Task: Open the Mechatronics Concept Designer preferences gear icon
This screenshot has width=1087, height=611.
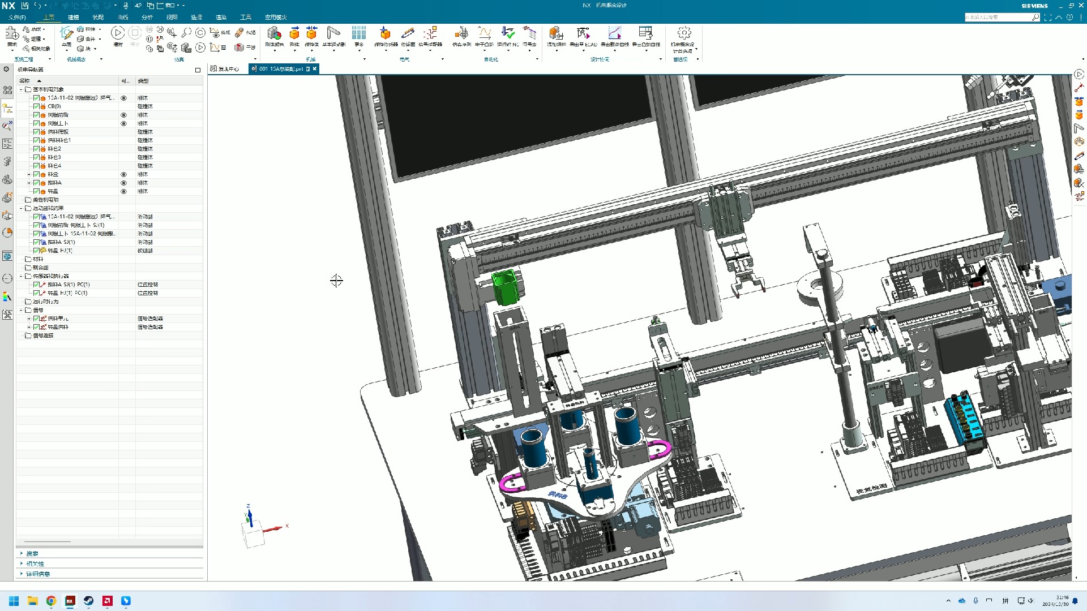Action: [x=684, y=33]
